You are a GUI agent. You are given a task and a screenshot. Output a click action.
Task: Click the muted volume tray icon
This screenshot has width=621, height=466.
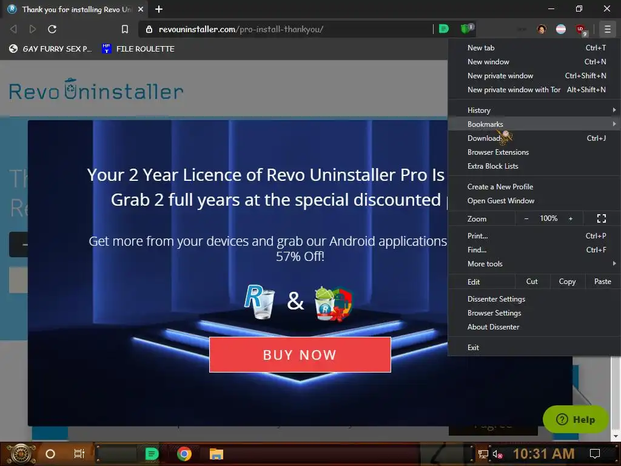coord(497,454)
